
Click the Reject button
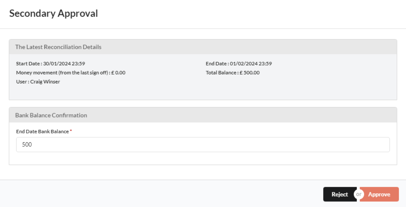pos(340,194)
